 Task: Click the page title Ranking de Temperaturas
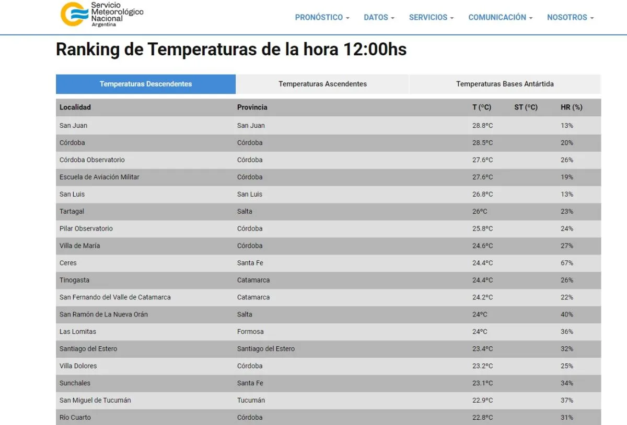point(231,50)
